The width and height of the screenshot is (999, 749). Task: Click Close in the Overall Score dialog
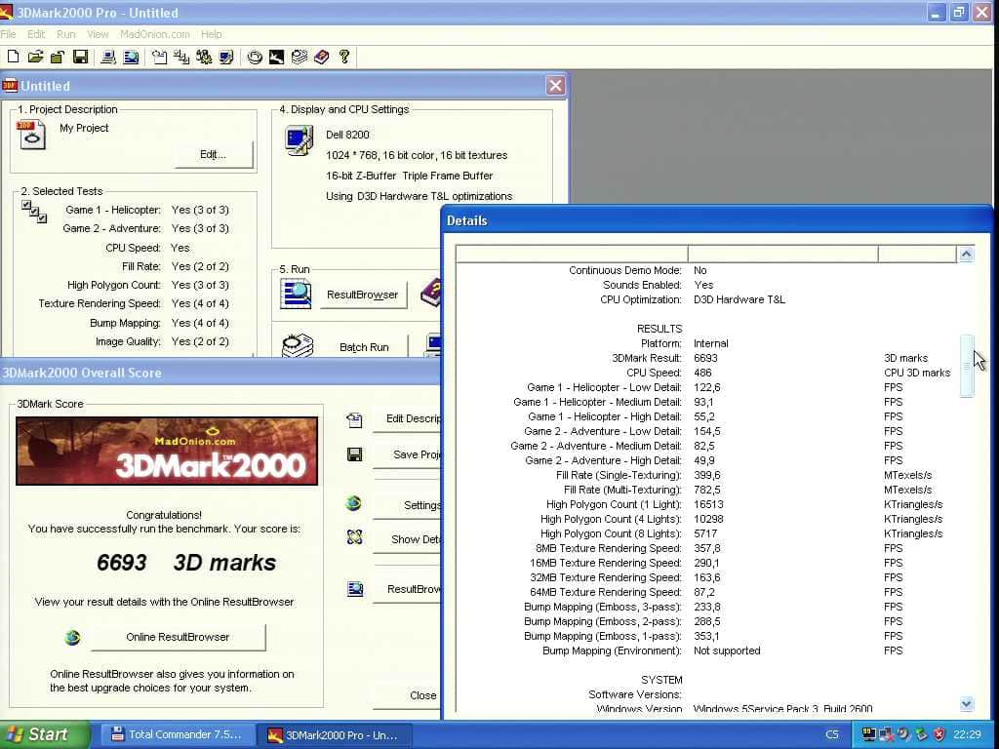coord(408,695)
